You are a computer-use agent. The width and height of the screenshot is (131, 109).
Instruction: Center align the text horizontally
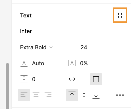pyautogui.click(x=36, y=95)
